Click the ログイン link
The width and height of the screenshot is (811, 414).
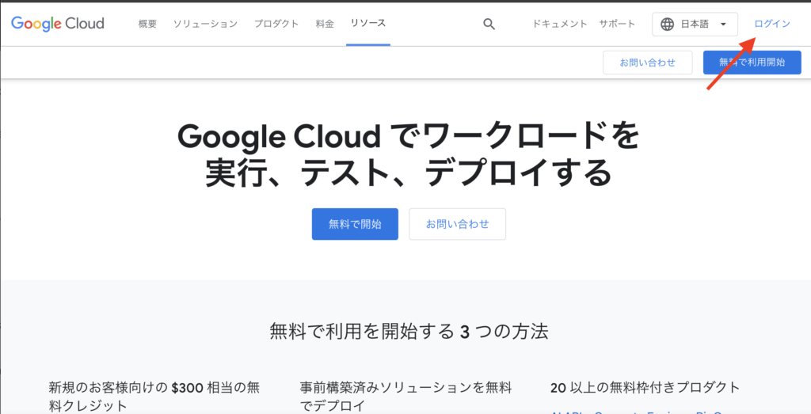click(x=772, y=24)
